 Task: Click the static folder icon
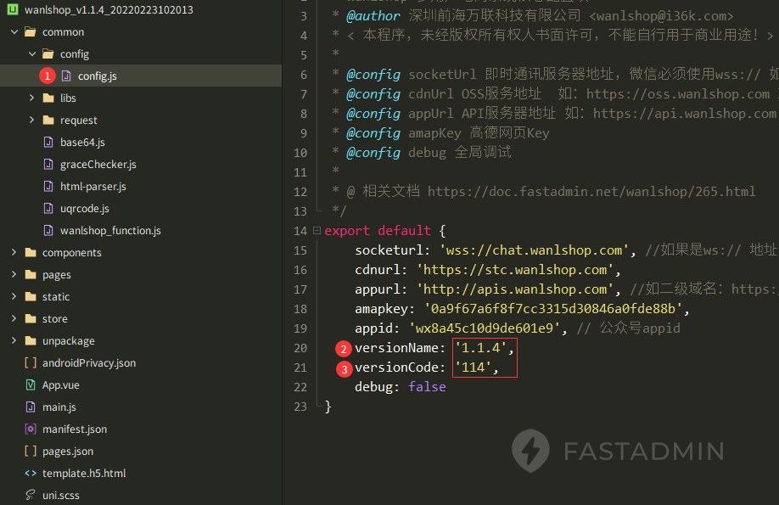point(31,297)
